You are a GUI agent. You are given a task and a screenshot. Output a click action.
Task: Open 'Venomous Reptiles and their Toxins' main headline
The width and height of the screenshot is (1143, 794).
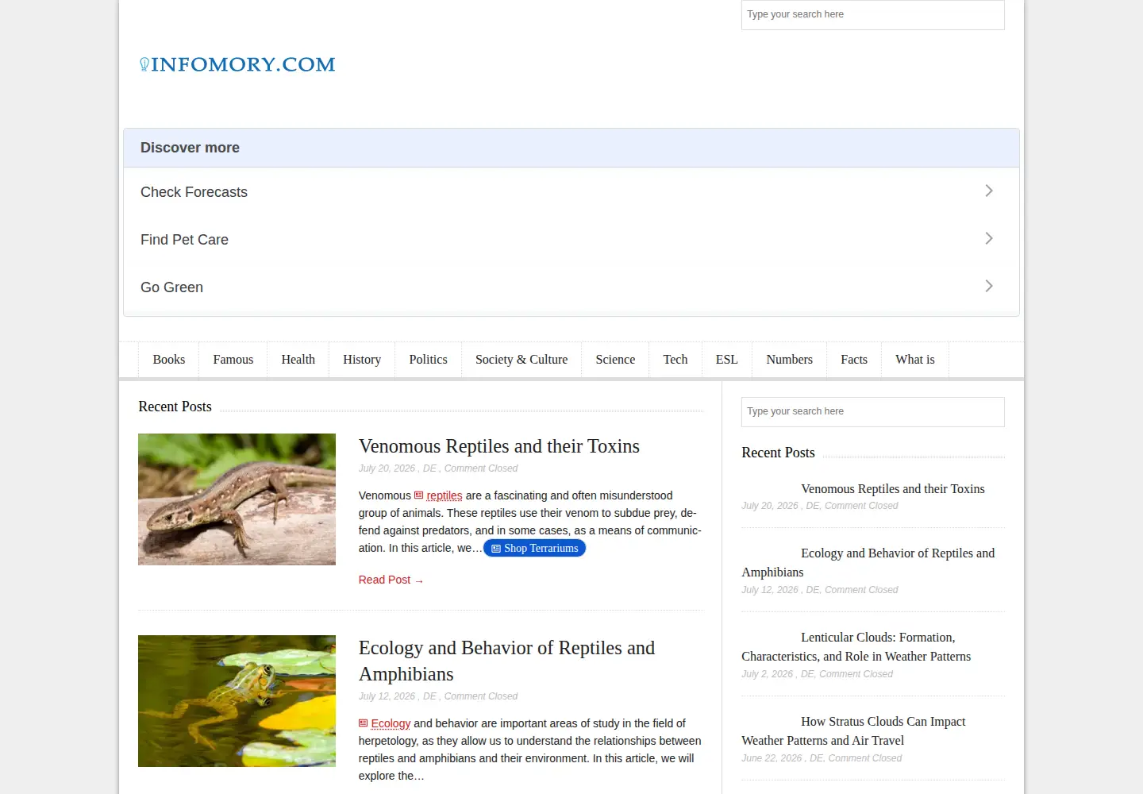point(499,446)
